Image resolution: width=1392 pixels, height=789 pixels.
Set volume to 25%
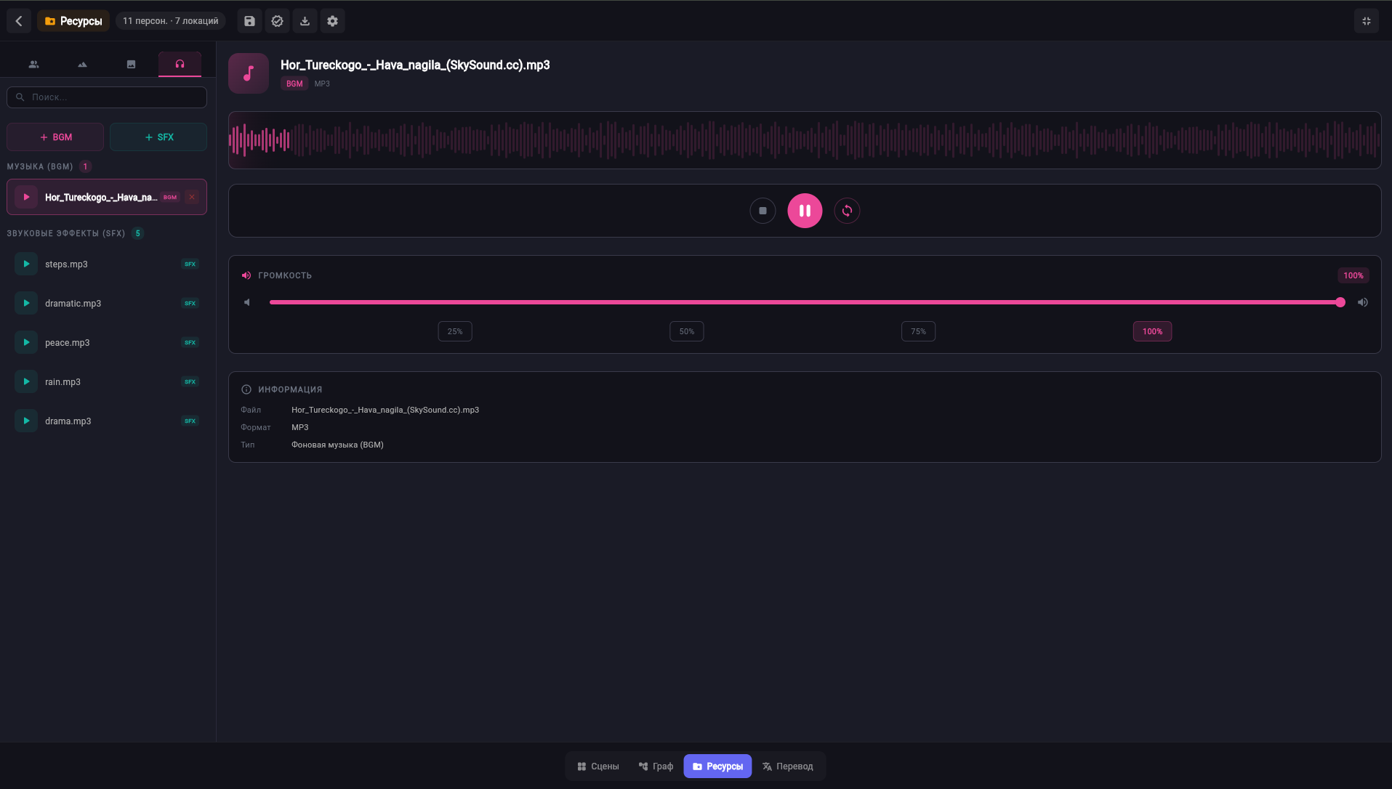[455, 331]
